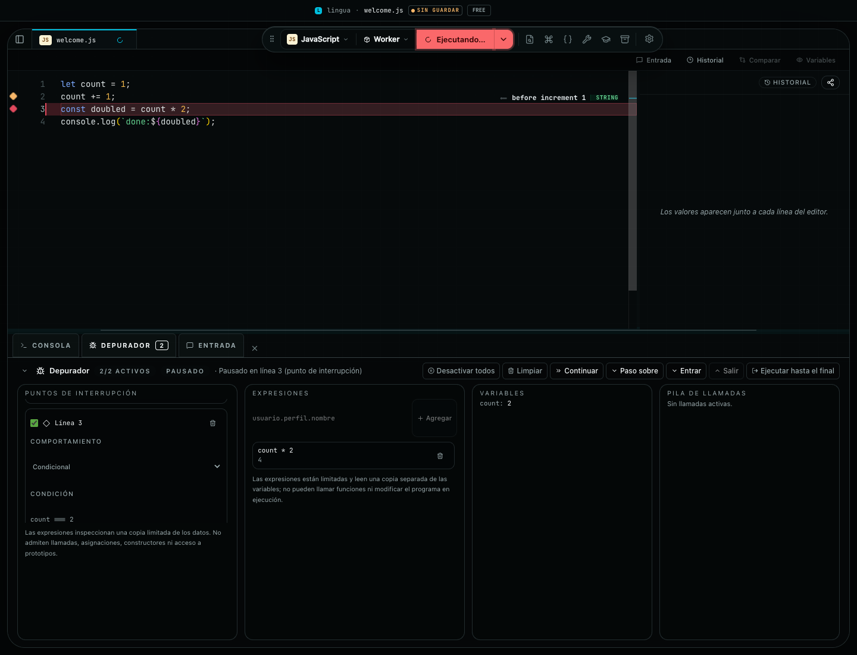Click the condition field count === 2
This screenshot has height=655, width=857.
126,519
